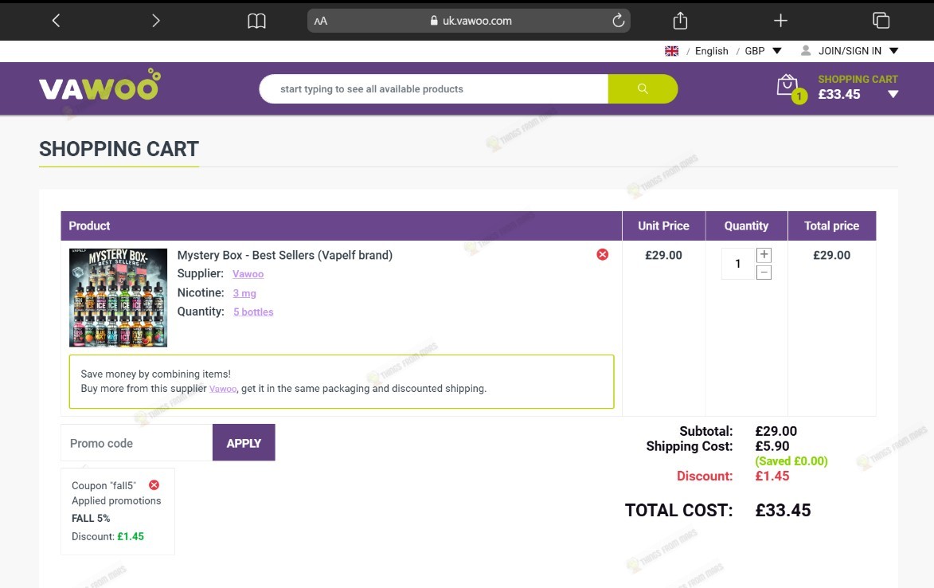Screen dimensions: 934x588
Task: Expand the shopping cart dropdown arrow
Action: point(893,94)
